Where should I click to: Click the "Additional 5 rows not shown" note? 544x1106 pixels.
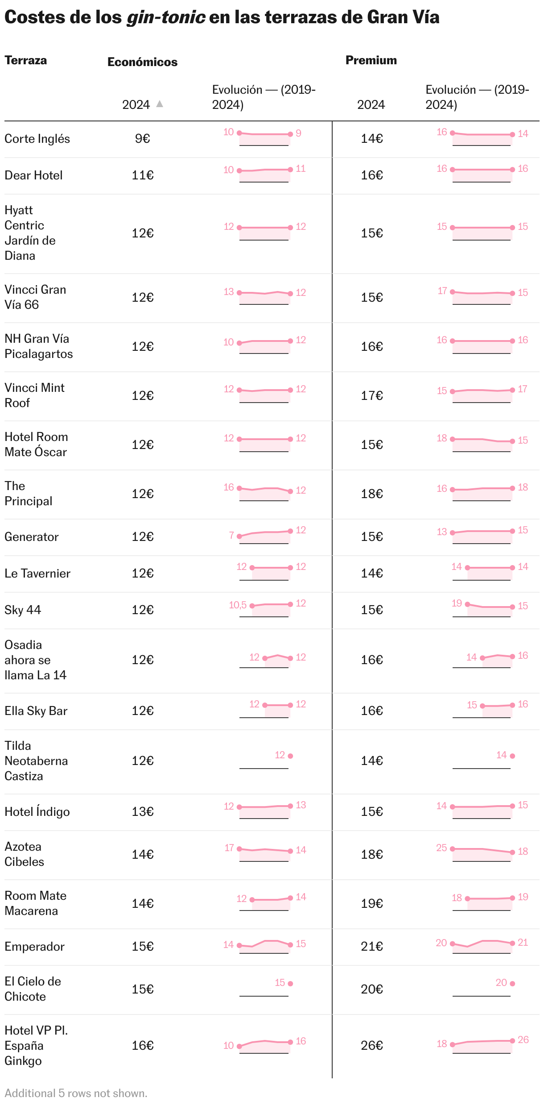[x=76, y=1093]
